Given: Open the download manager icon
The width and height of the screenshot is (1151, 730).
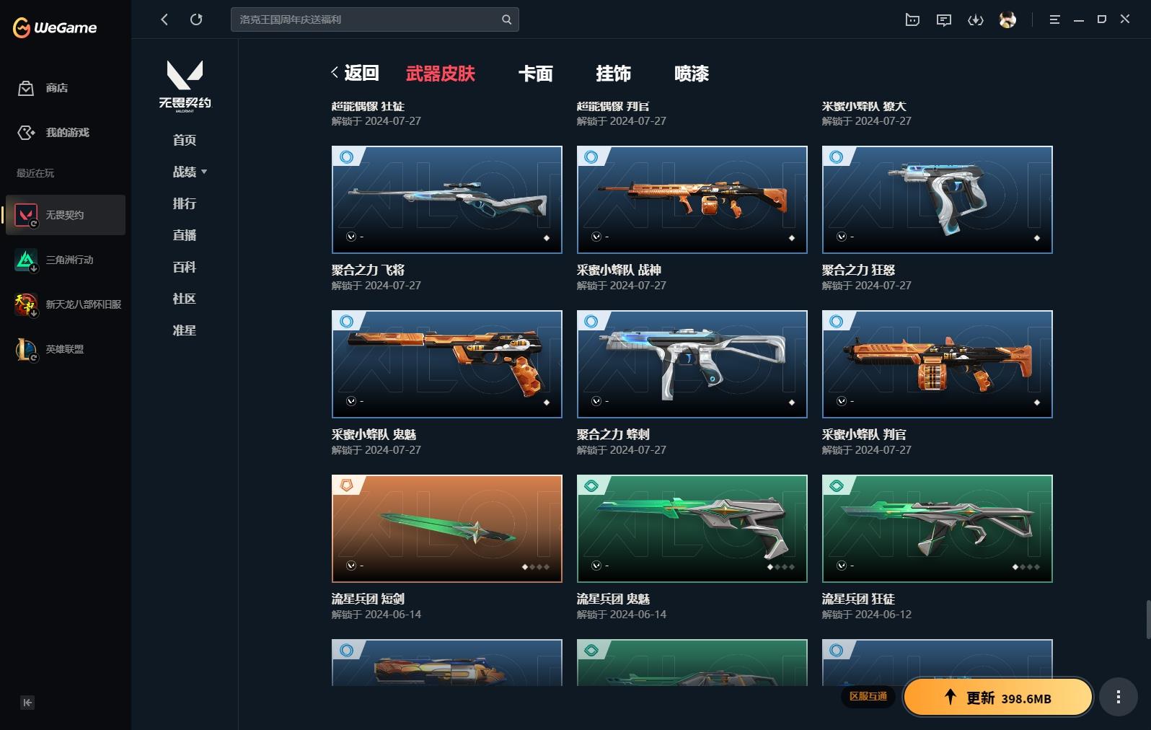Looking at the screenshot, I should click(x=975, y=19).
